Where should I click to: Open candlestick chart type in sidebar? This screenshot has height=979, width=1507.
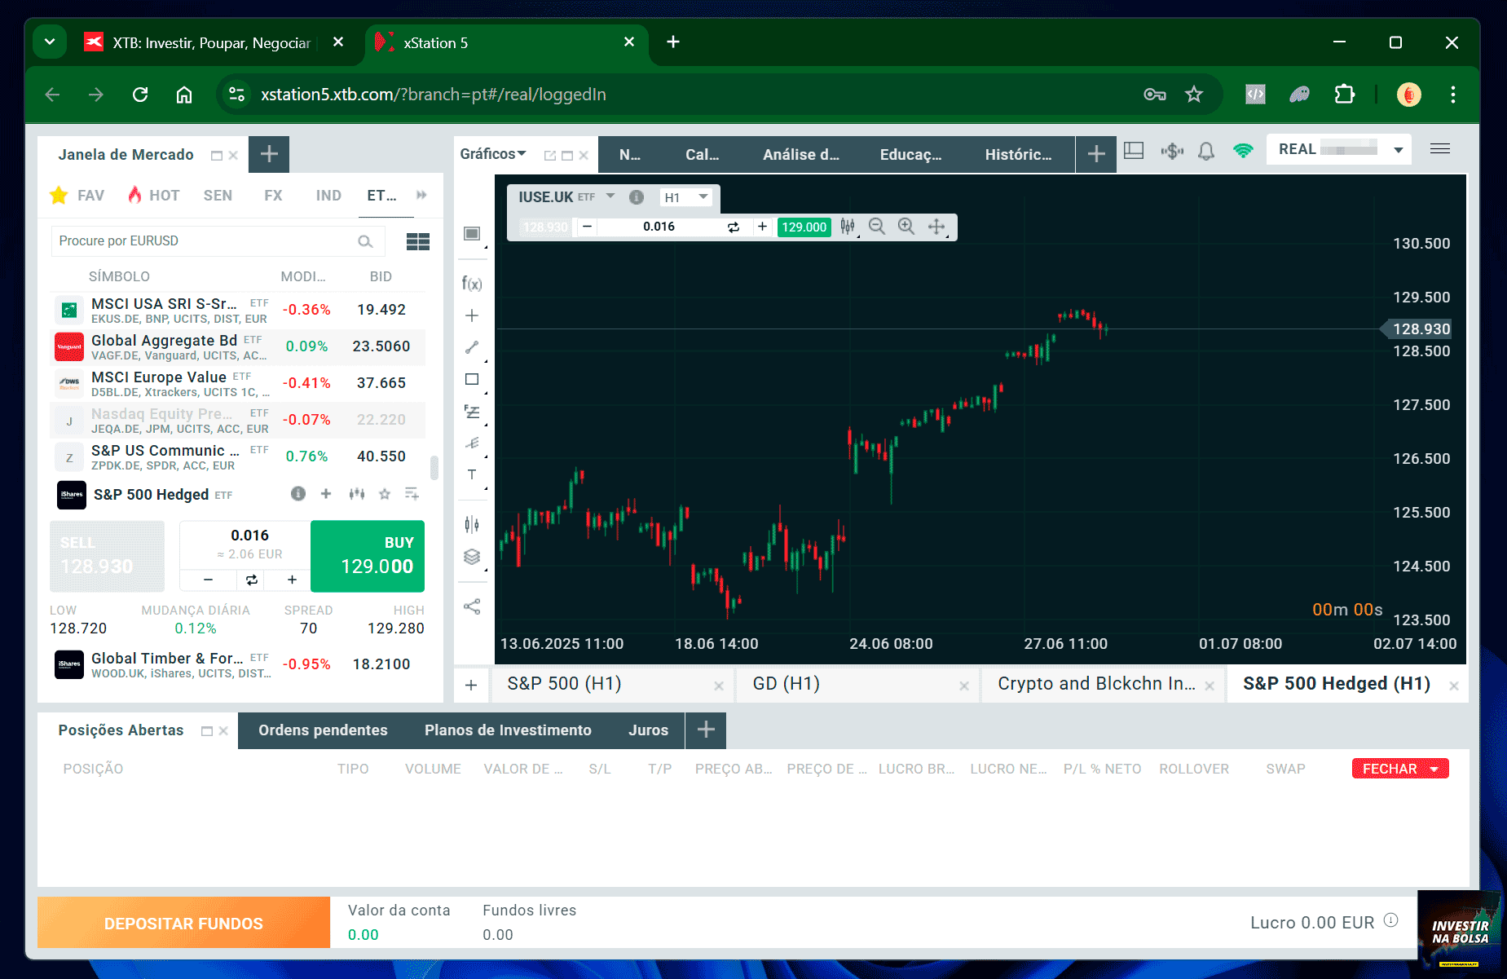point(472,524)
